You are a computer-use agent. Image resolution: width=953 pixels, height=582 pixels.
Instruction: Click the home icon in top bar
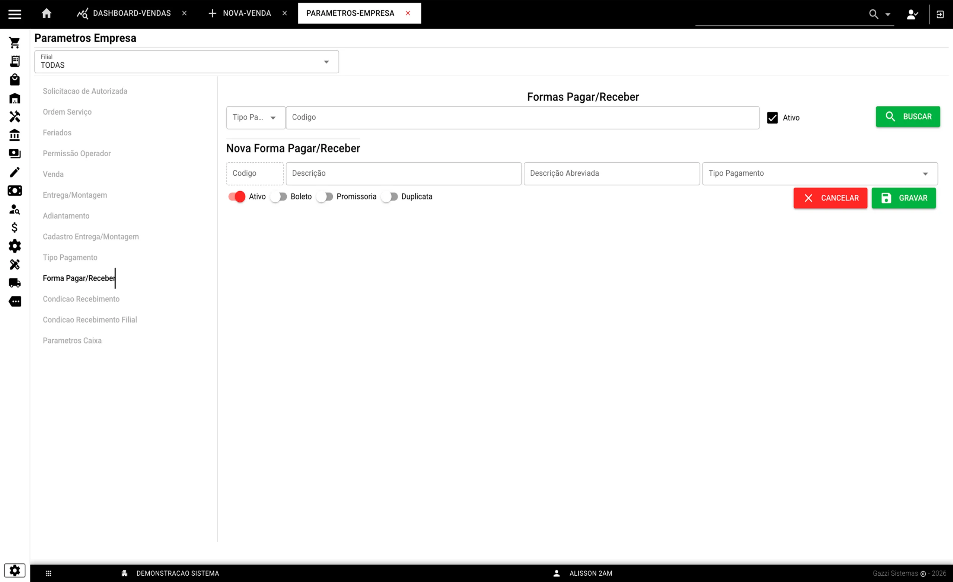pyautogui.click(x=47, y=13)
